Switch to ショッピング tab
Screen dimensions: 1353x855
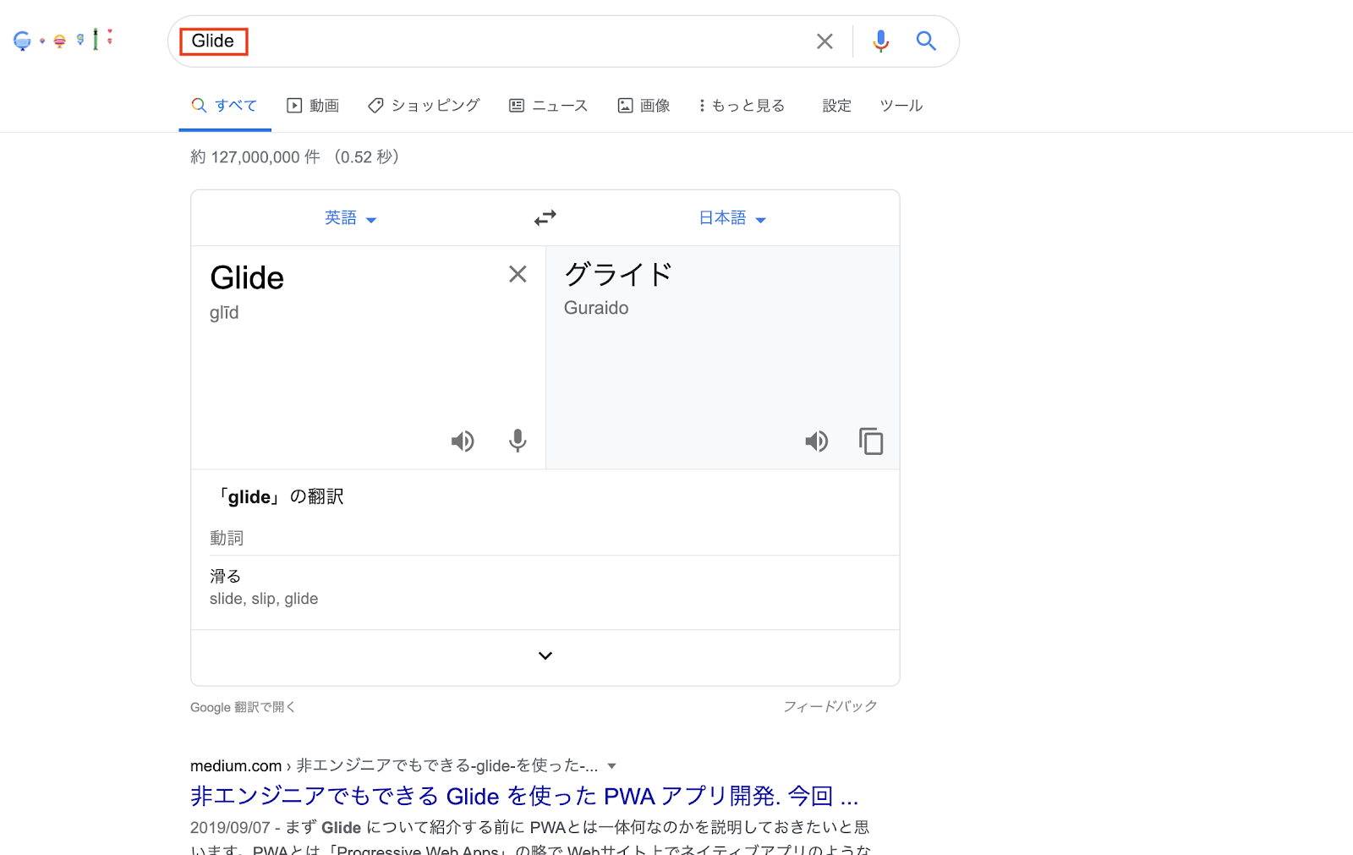coord(424,106)
